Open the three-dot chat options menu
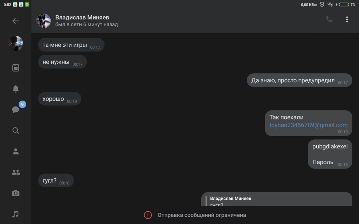Image resolution: width=359 pixels, height=224 pixels. (347, 19)
